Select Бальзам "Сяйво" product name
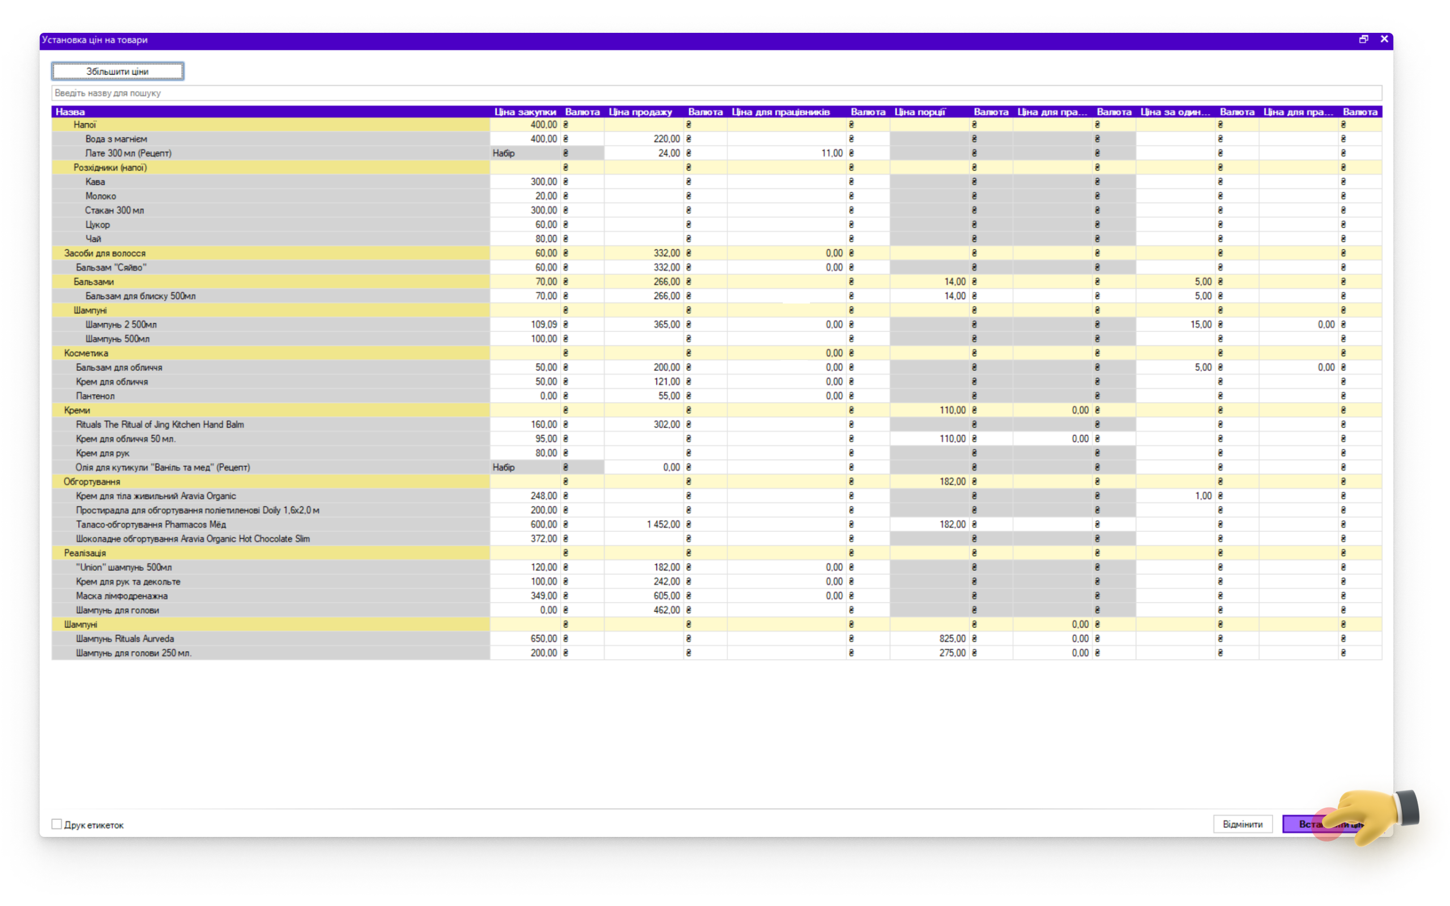 tap(111, 267)
